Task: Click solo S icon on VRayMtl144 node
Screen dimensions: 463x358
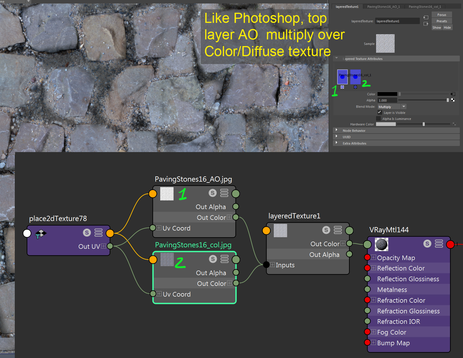Action: (427, 244)
